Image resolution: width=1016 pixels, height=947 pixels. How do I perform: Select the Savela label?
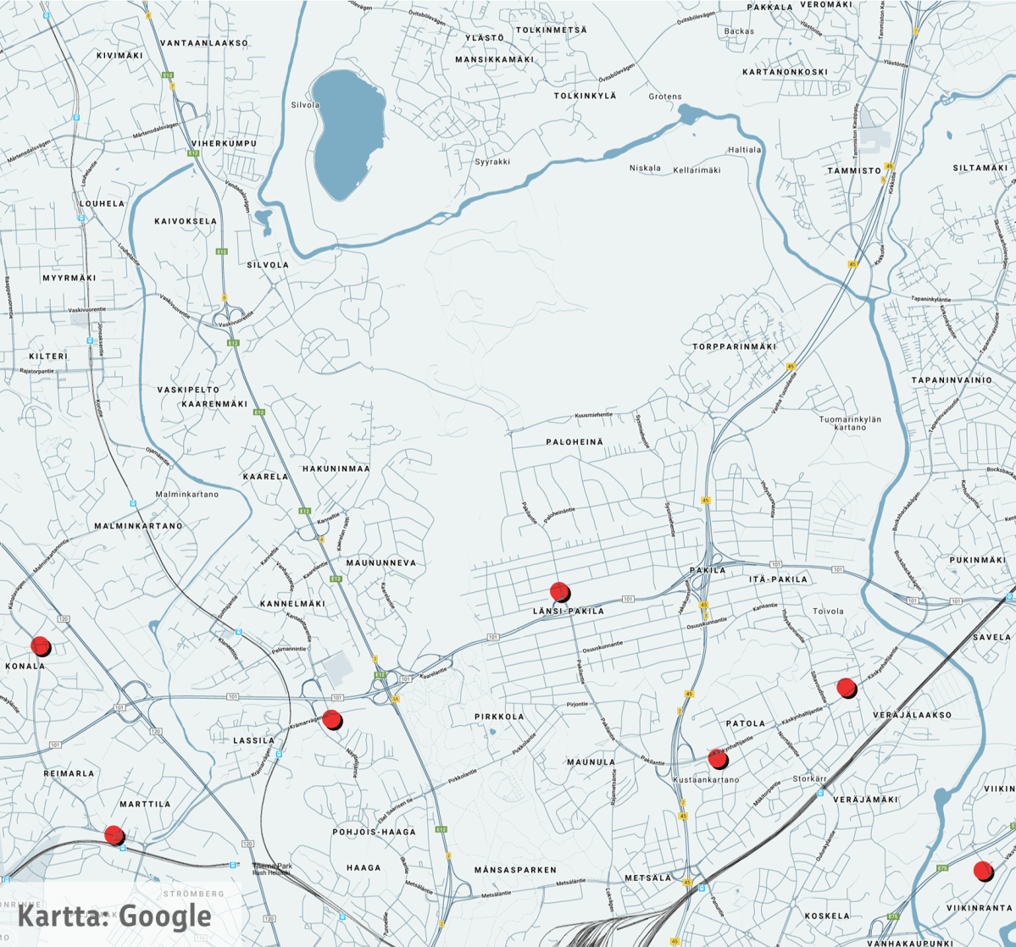[x=991, y=637]
